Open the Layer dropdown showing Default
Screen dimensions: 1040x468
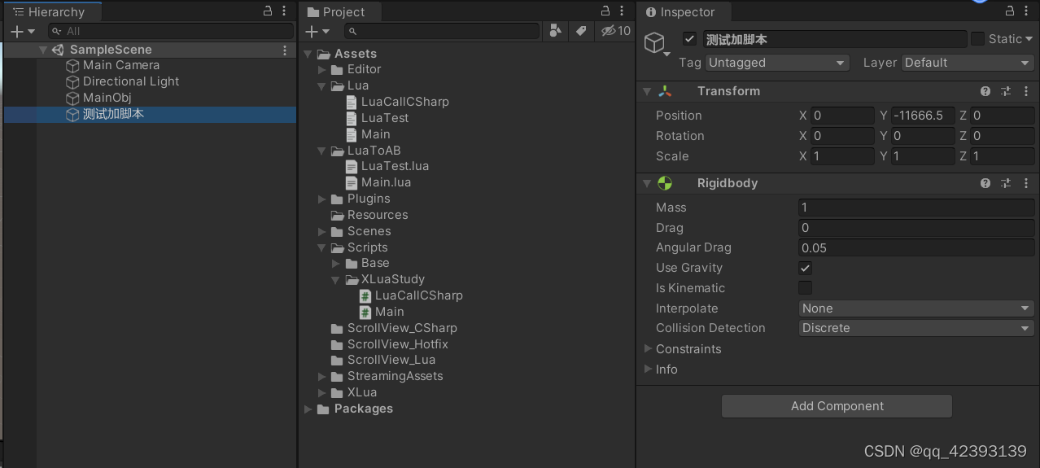968,63
